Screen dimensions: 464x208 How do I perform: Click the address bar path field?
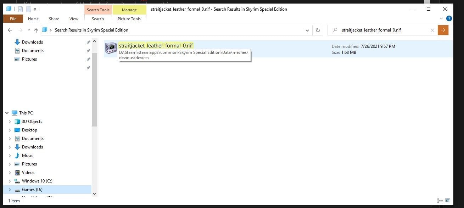point(176,30)
